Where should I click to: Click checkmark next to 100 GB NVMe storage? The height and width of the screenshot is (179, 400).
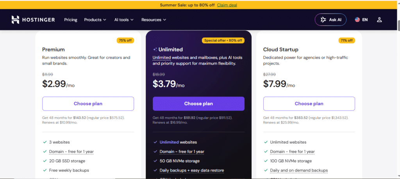pos(266,161)
